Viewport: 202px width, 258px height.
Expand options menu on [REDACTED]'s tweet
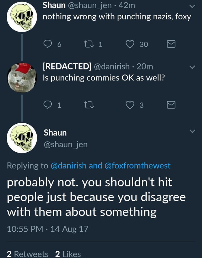coord(192,67)
